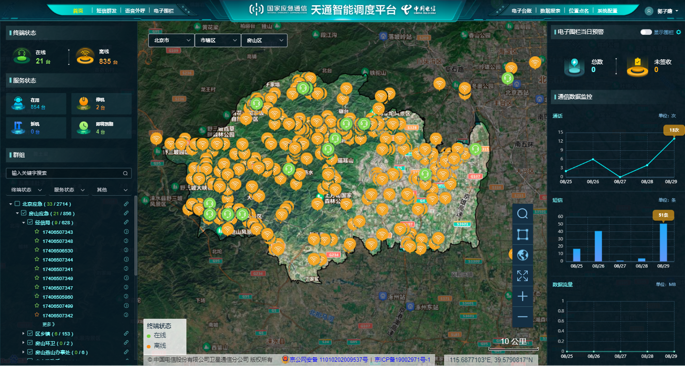
Task: Select the rectangle box-selection map tool
Action: 522,234
